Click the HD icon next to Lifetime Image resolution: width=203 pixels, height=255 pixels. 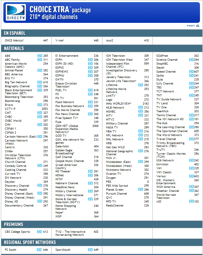(141, 85)
